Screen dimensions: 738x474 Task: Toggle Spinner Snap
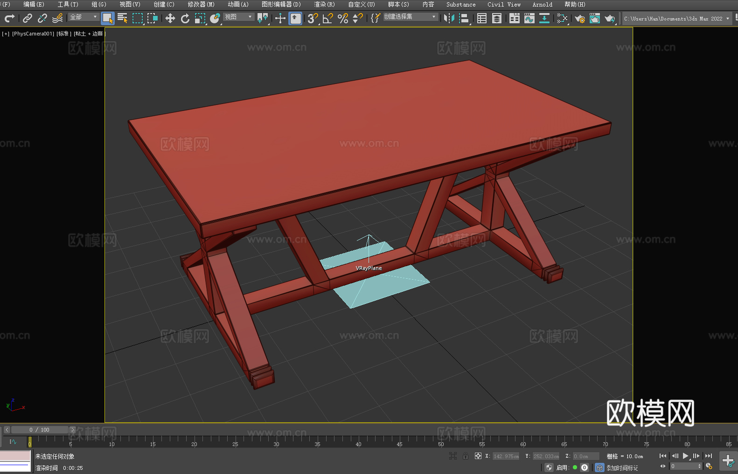[358, 18]
